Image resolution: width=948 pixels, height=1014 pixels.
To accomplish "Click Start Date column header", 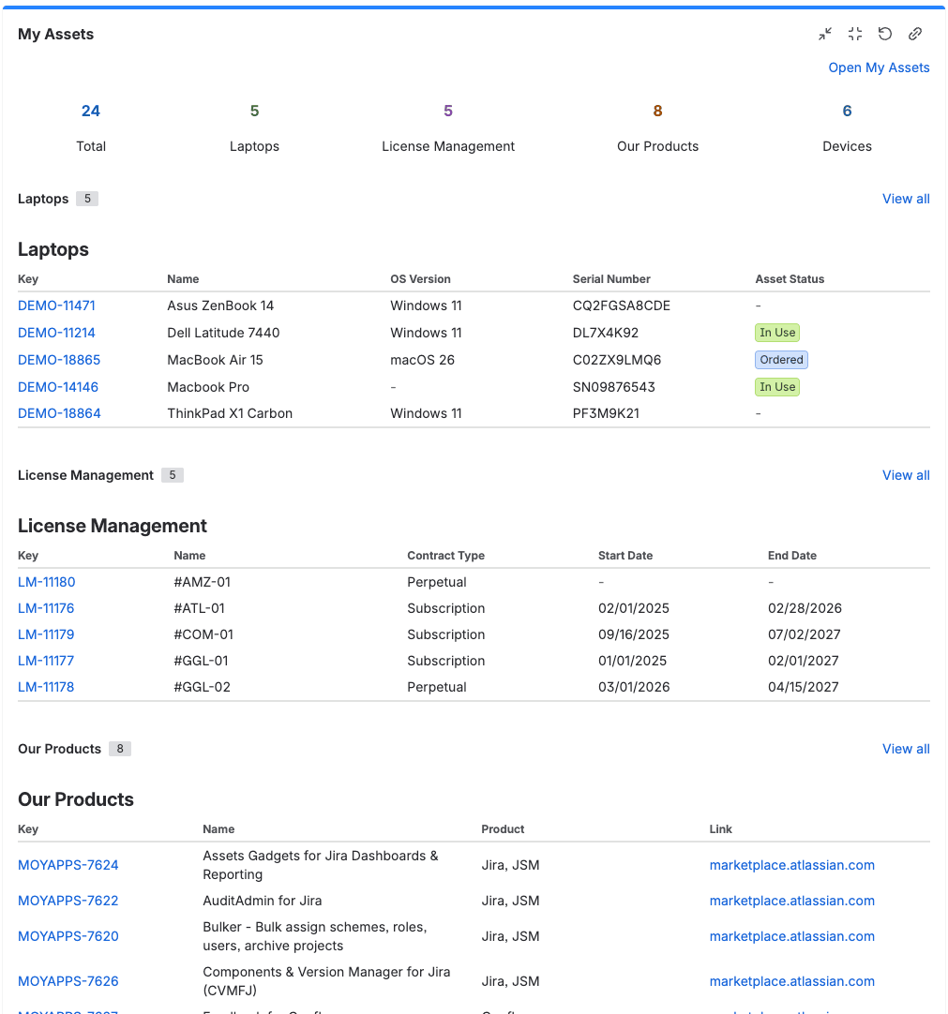I will coord(625,556).
